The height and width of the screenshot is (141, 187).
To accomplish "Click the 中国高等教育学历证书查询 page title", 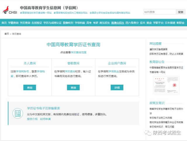I will 73,45.
